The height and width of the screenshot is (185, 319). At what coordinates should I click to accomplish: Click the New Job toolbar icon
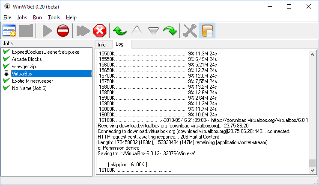tap(9, 31)
